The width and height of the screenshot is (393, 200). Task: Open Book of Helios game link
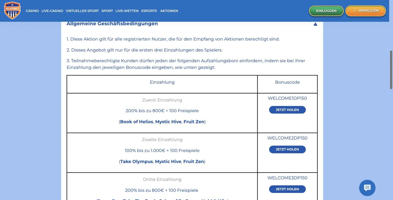click(x=137, y=122)
